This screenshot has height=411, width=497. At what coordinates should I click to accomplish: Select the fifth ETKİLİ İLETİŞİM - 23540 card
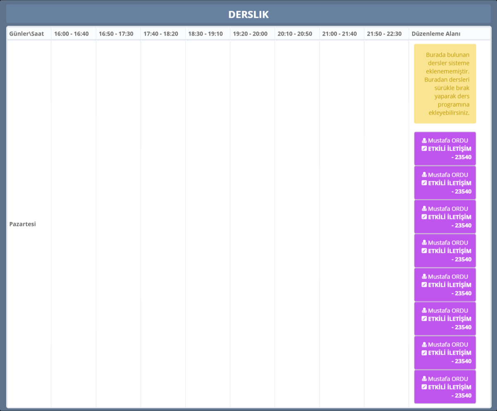click(x=445, y=285)
